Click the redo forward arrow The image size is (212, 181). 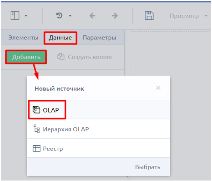pos(115,16)
